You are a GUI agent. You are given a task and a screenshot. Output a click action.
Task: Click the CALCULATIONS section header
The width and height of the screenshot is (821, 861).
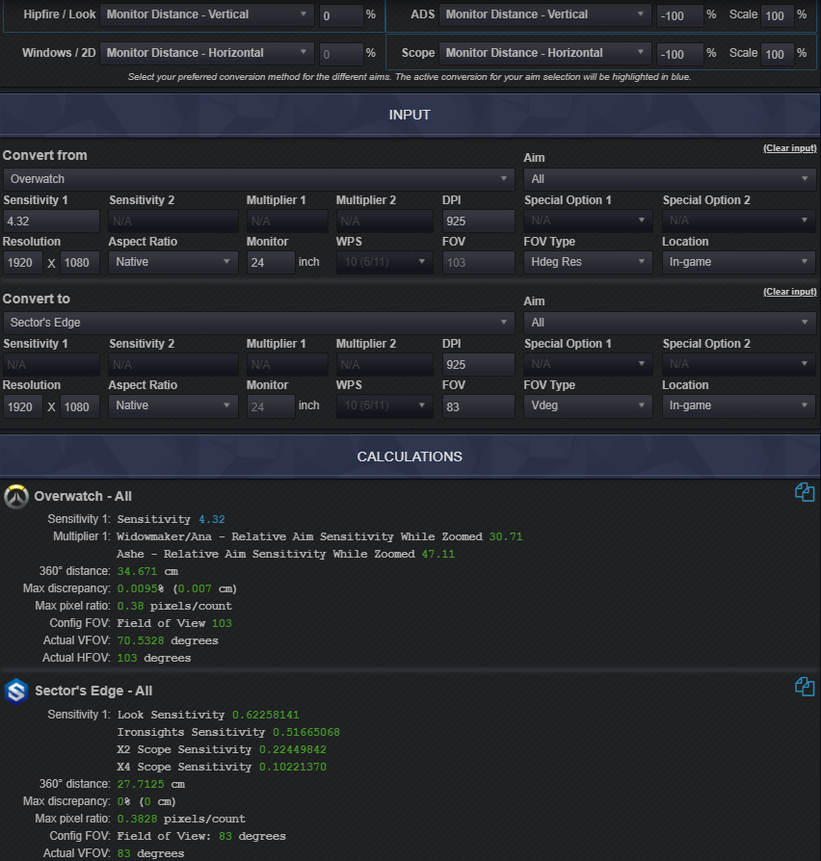point(410,457)
